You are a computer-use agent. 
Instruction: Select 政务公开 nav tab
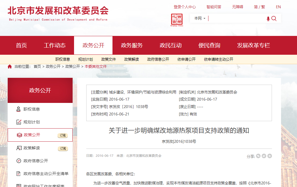[93, 45]
